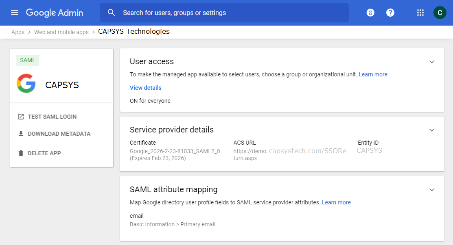This screenshot has width=453, height=245.
Task: Click the Expires Feb 23, 2026 text
Action: pos(158,158)
